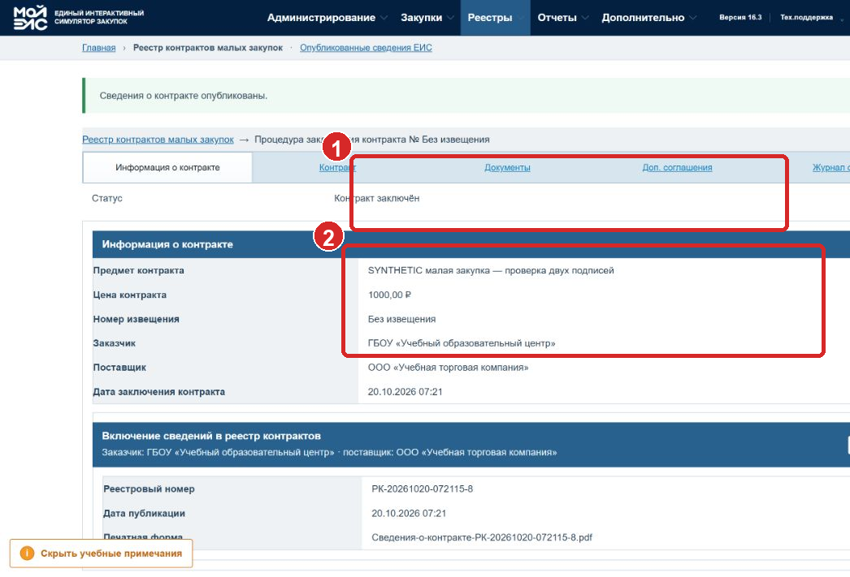Open the Документы tab
The height and width of the screenshot is (577, 850).
pyautogui.click(x=507, y=167)
